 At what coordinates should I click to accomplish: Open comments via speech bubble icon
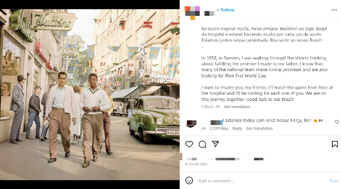[202, 144]
